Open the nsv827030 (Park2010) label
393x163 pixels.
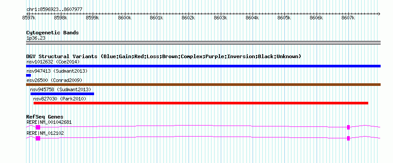coord(60,99)
